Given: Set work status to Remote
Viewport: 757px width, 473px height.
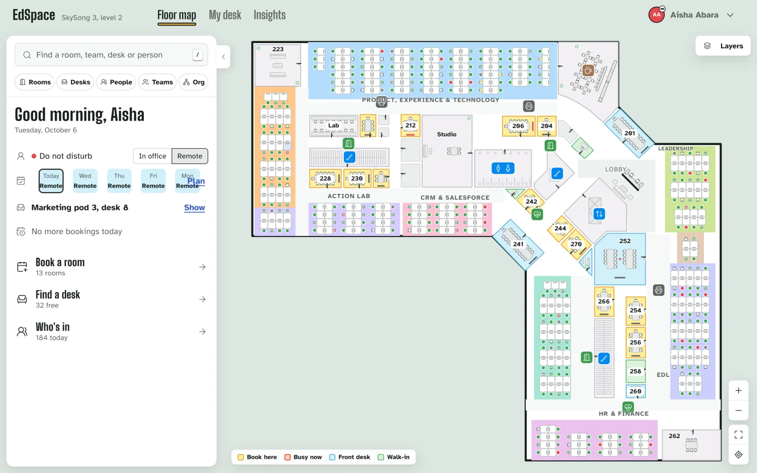Looking at the screenshot, I should (190, 156).
